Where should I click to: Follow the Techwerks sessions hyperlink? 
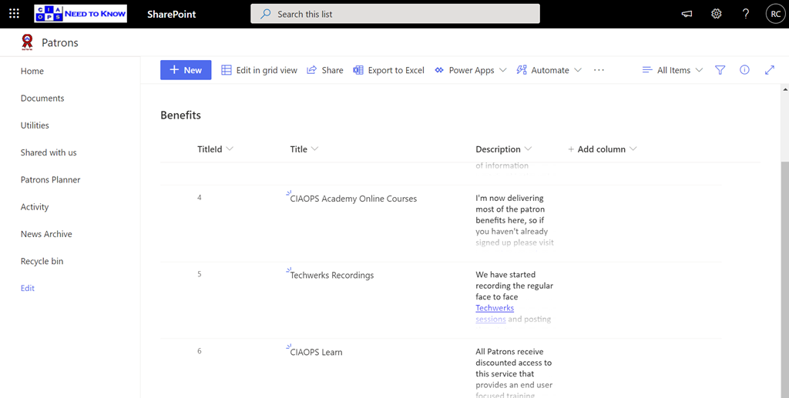coord(495,308)
